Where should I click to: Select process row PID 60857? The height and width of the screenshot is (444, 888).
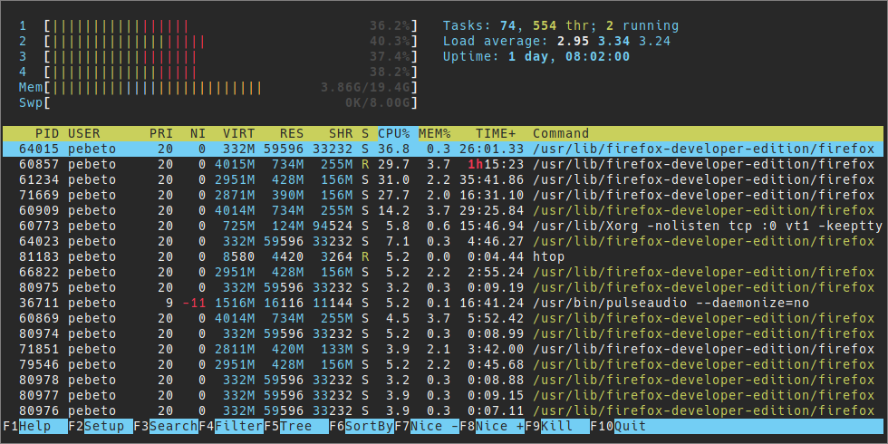(443, 164)
